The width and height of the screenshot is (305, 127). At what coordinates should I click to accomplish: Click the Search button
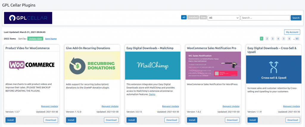[296, 18]
